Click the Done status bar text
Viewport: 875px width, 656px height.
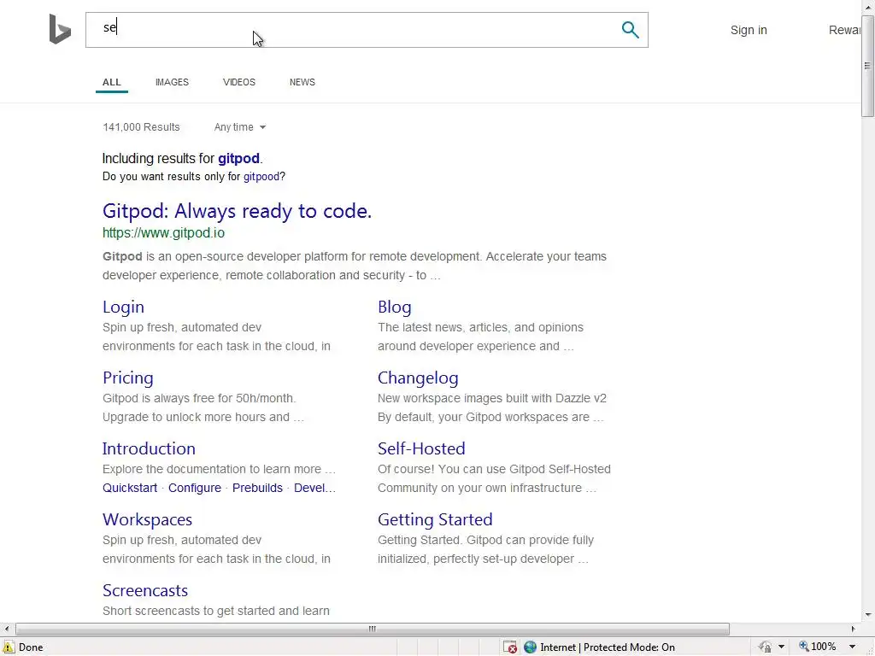(x=31, y=647)
